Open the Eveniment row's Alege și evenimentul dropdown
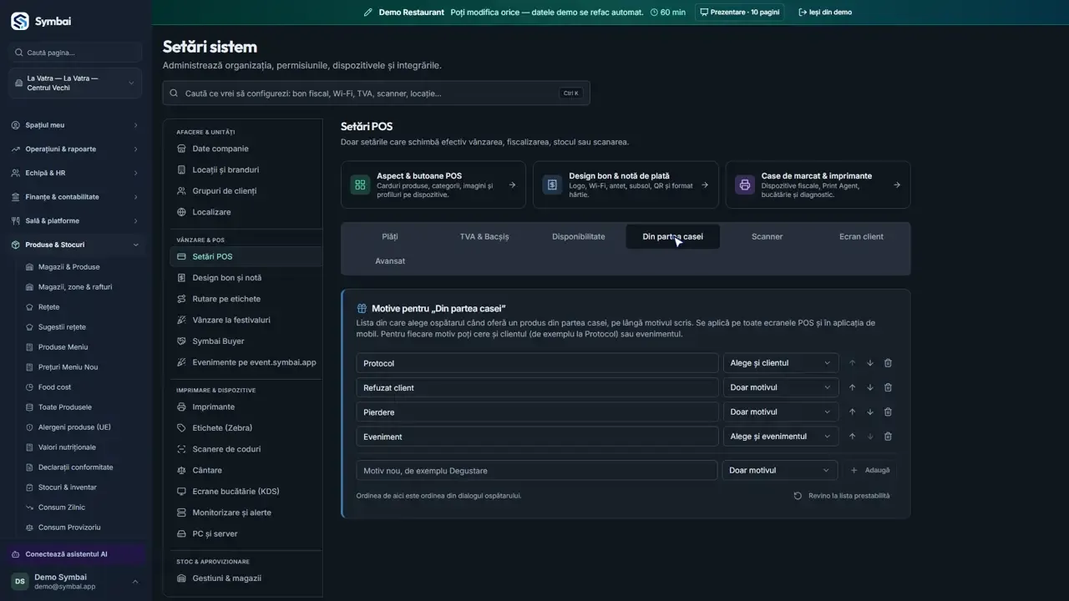 point(780,437)
